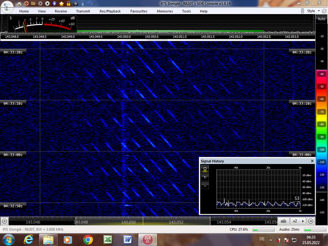Click the Audio latency progress bar
328x246 pixels.
pos(315,230)
